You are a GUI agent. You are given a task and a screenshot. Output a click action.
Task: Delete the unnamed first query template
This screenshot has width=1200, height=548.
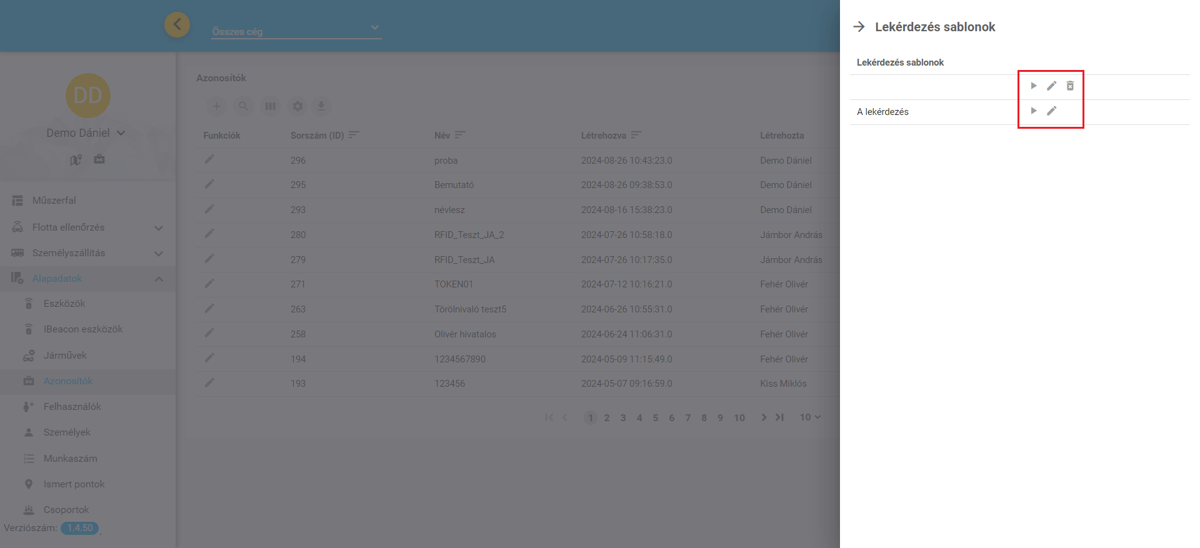tap(1070, 86)
